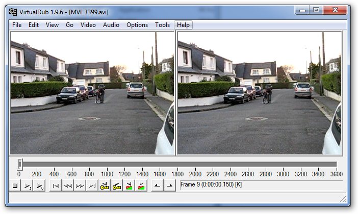358x214 pixels.
Task: Open the Tools menu
Action: coord(162,25)
